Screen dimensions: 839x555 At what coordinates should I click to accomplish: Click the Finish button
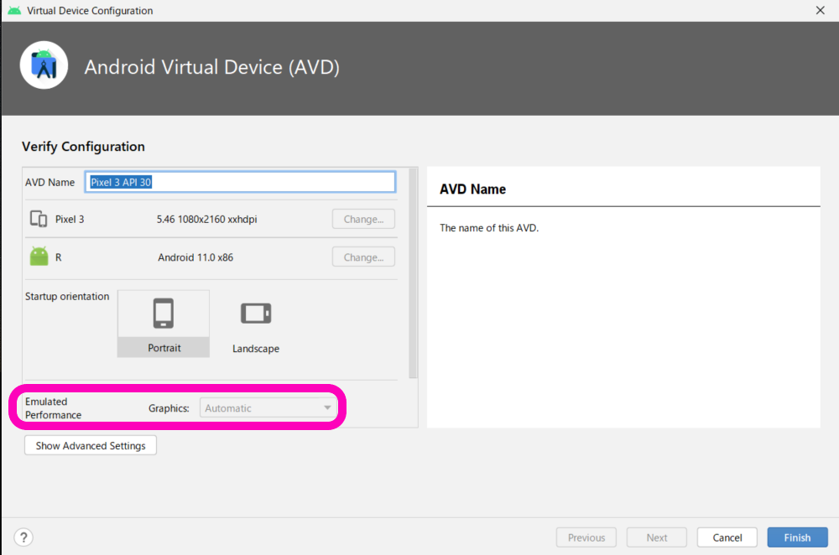[x=797, y=537]
